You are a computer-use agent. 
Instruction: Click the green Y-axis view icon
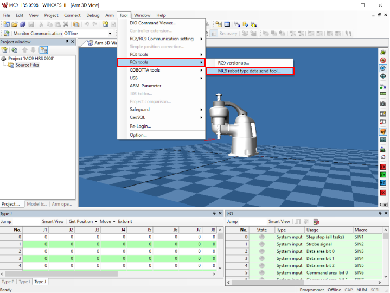[383, 175]
